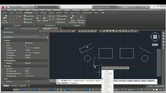Click the keyword search input field

coord(105,7)
